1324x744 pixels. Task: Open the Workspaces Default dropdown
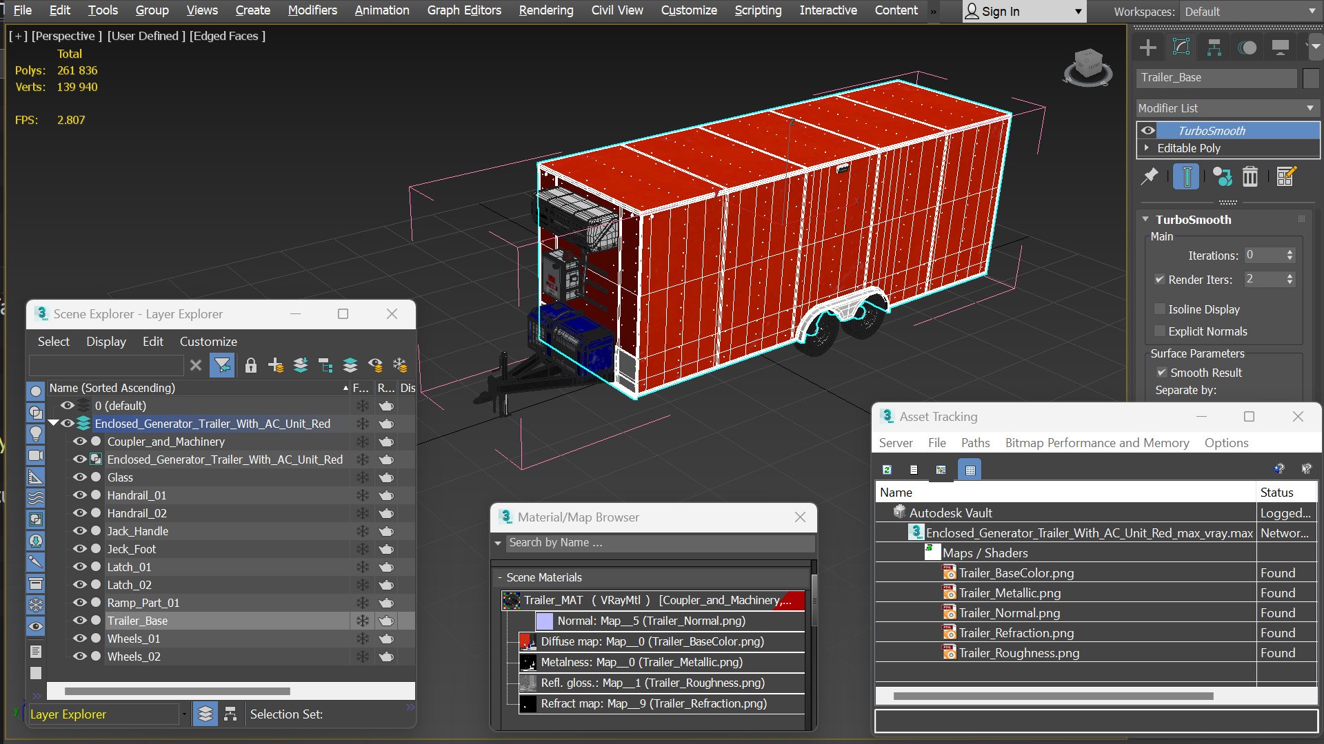coord(1250,12)
